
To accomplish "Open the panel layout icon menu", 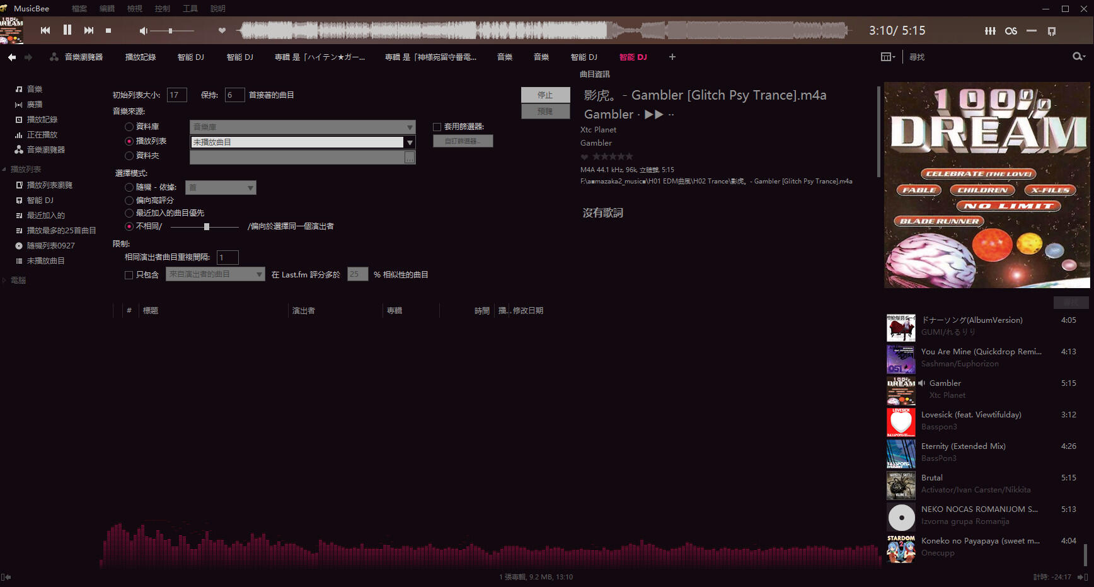I will pos(887,57).
